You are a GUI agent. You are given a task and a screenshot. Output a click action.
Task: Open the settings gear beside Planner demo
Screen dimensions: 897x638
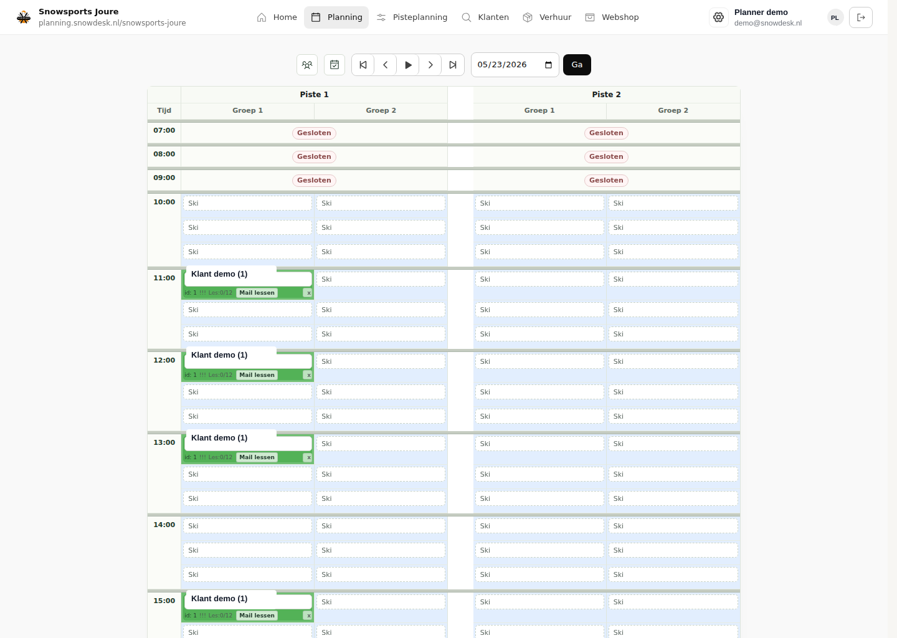(719, 17)
